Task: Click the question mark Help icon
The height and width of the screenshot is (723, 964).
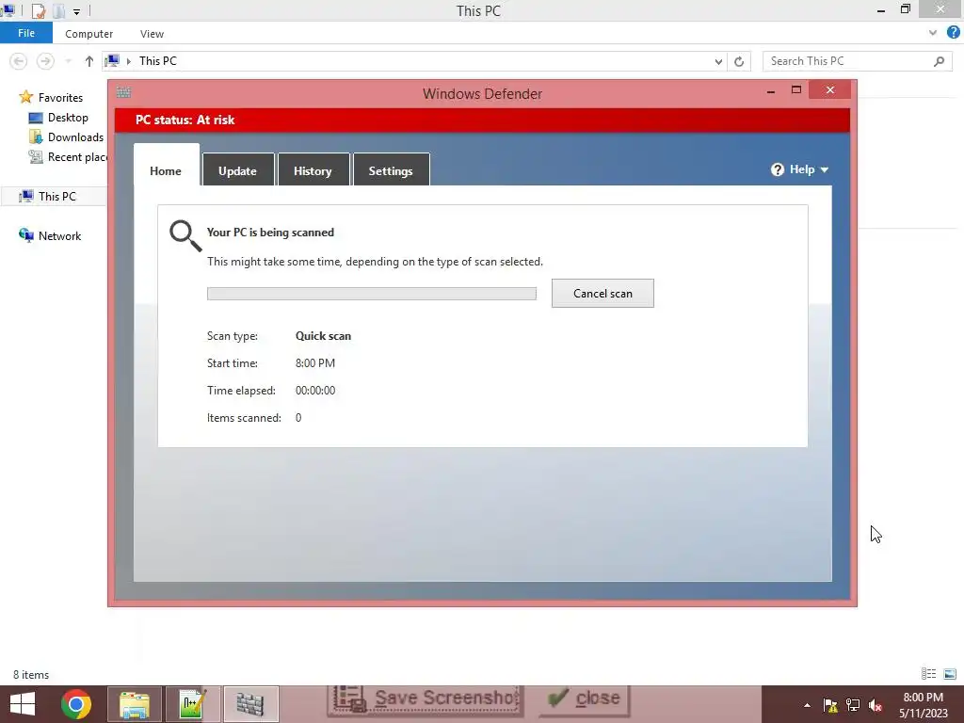Action: pos(777,169)
